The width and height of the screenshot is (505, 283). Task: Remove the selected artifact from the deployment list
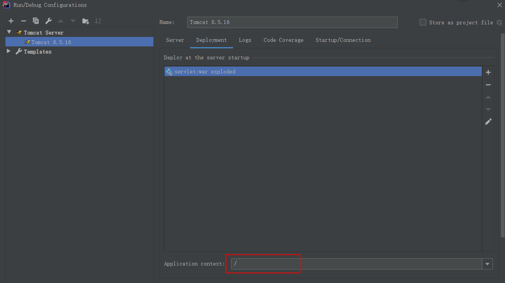pyautogui.click(x=488, y=85)
